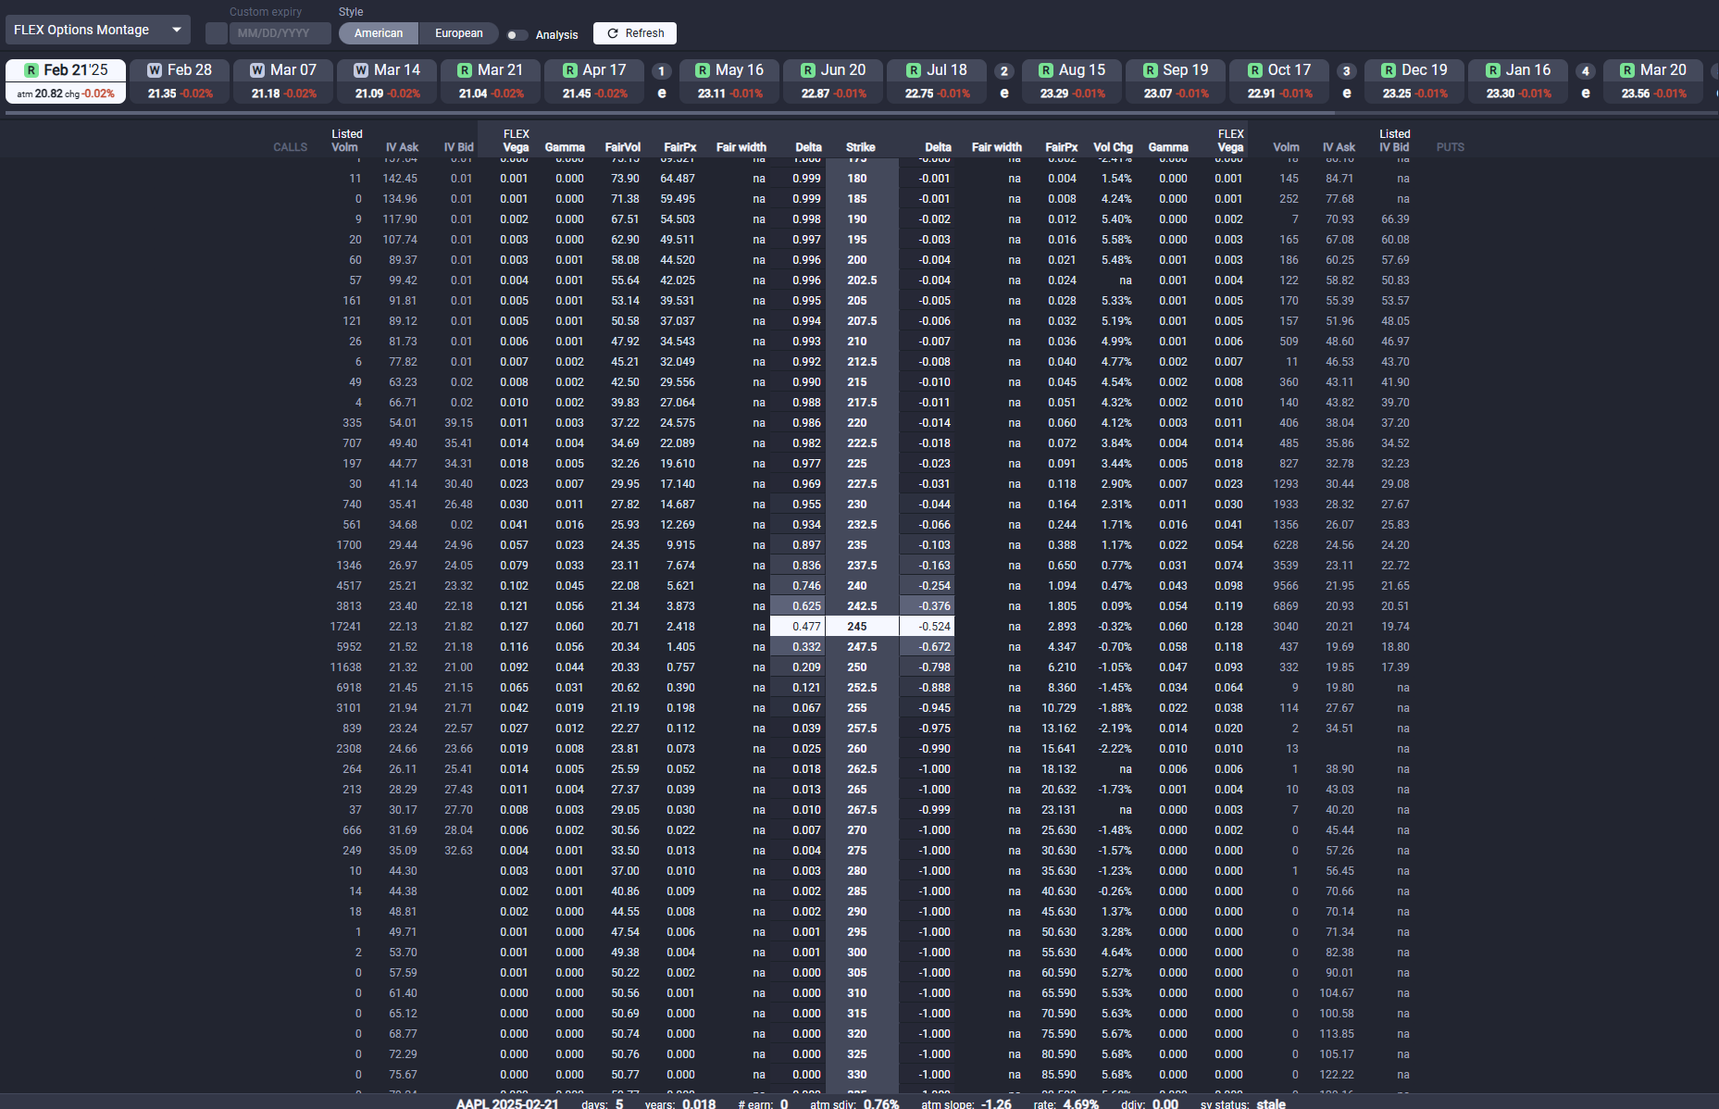Click the 250 strike cell

pyautogui.click(x=862, y=667)
